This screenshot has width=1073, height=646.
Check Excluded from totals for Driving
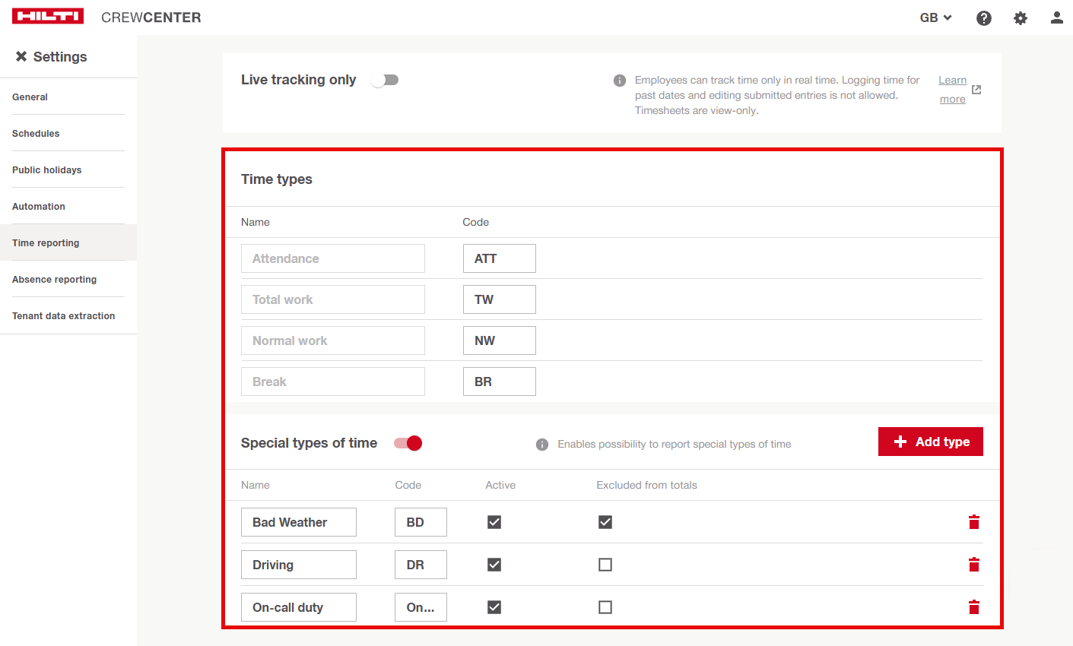(605, 565)
